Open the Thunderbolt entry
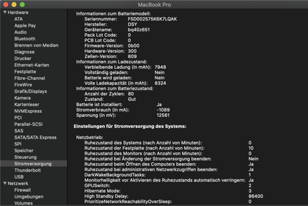This screenshot has height=206, width=308. pyautogui.click(x=28, y=171)
